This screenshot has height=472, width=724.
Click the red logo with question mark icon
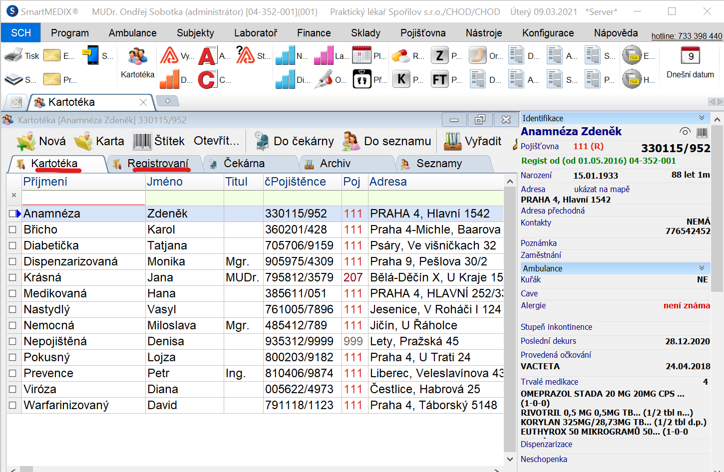(245, 55)
